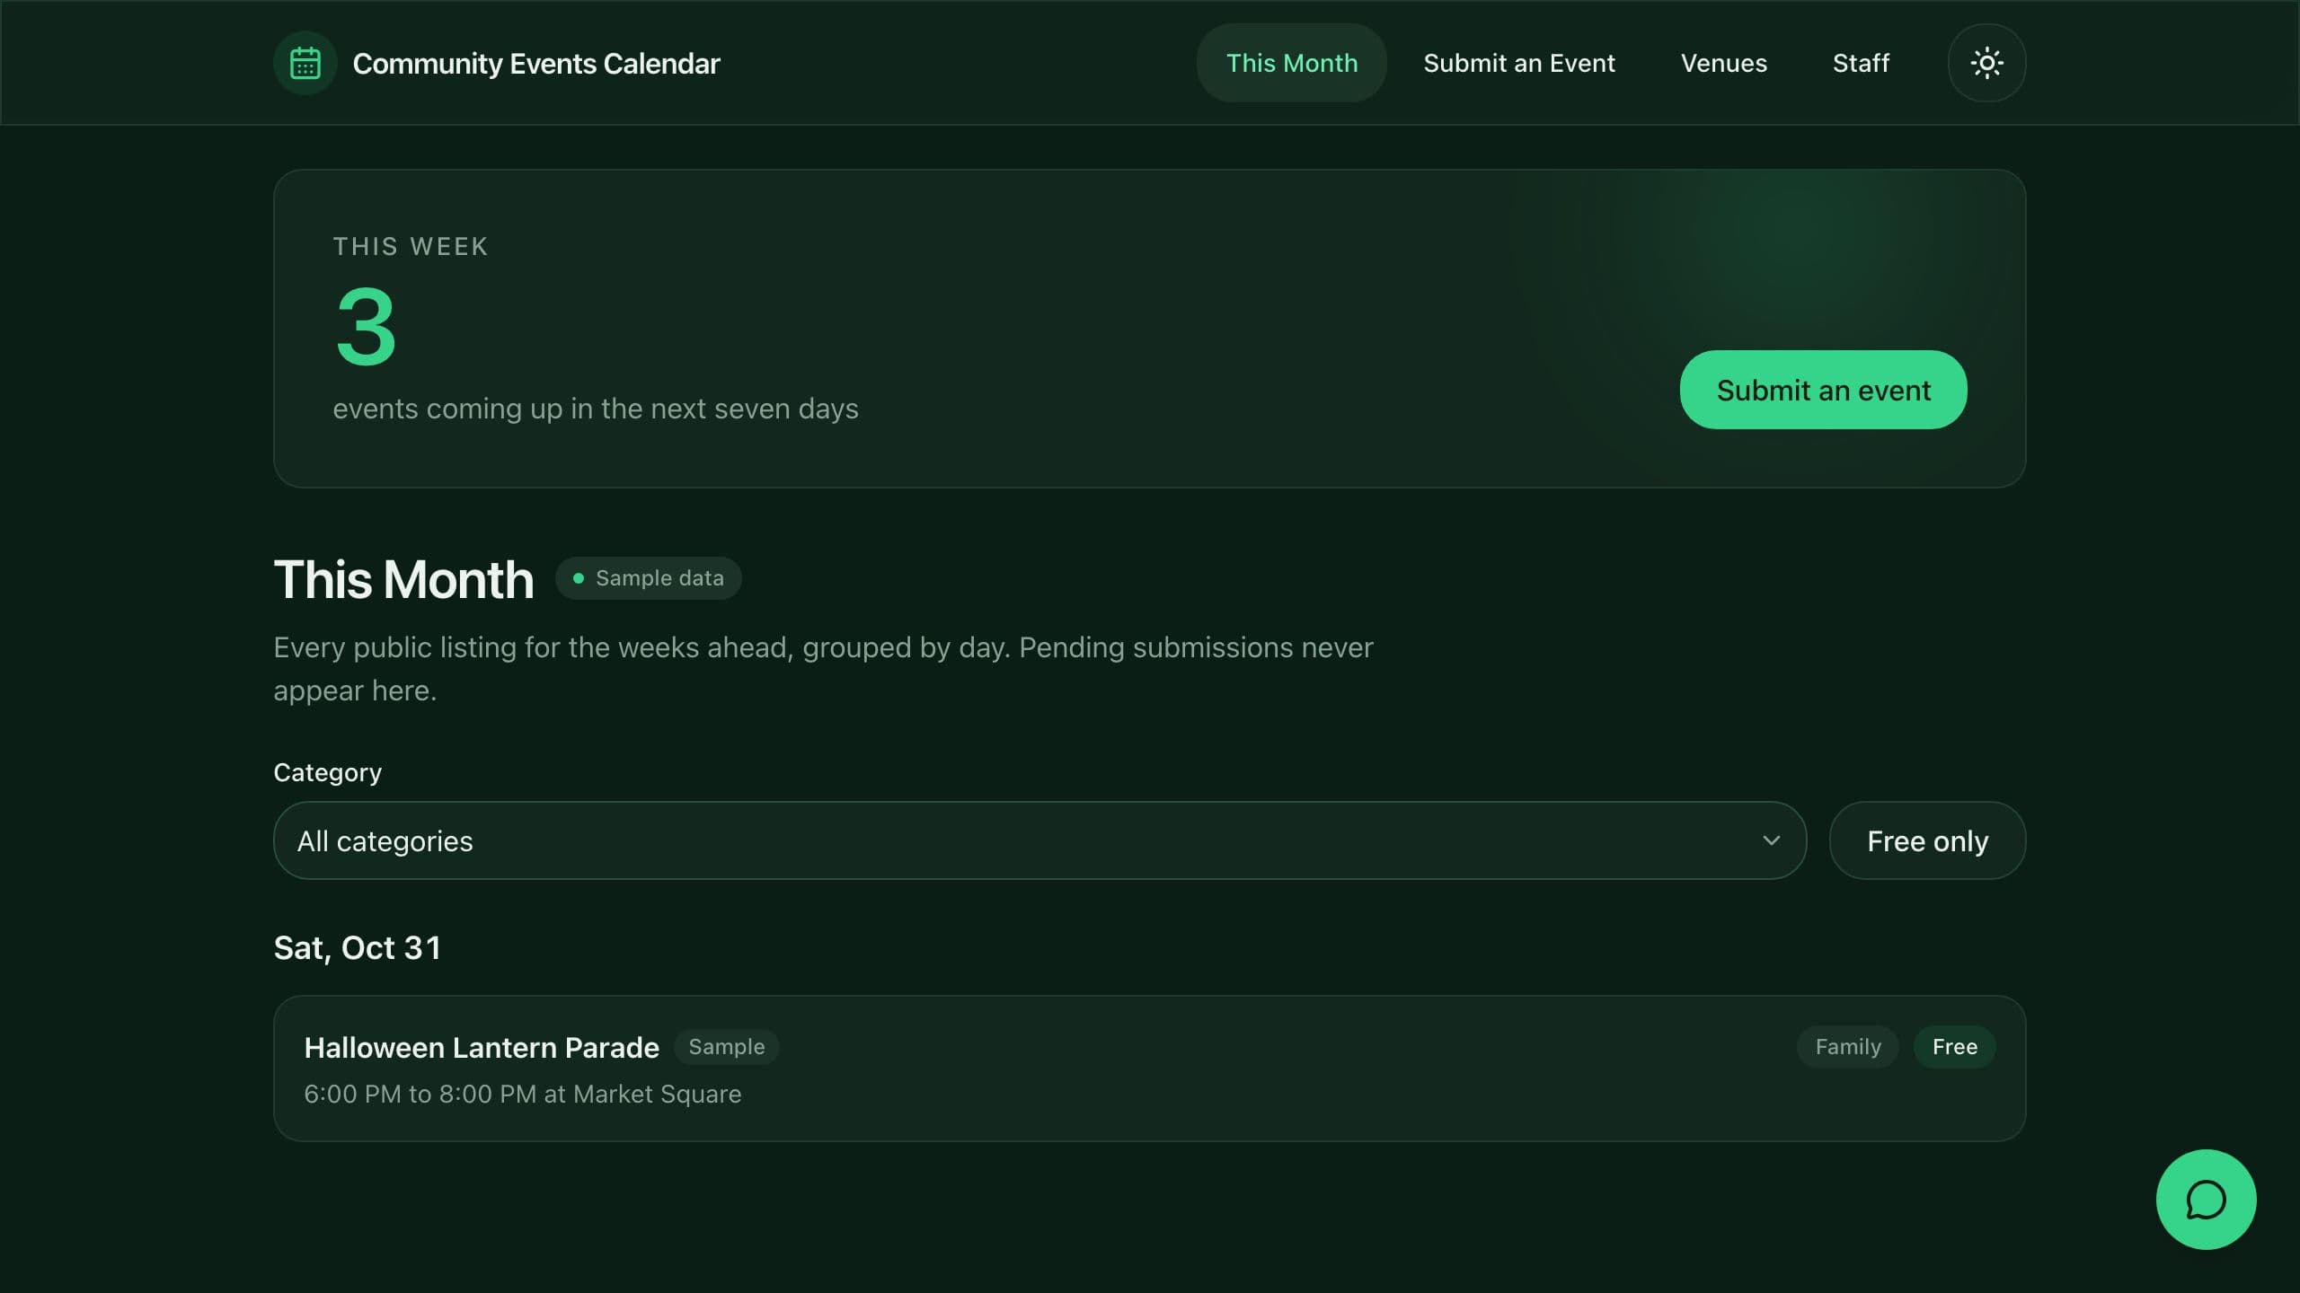
Task: Click the Community Events Calendar title
Action: point(536,64)
